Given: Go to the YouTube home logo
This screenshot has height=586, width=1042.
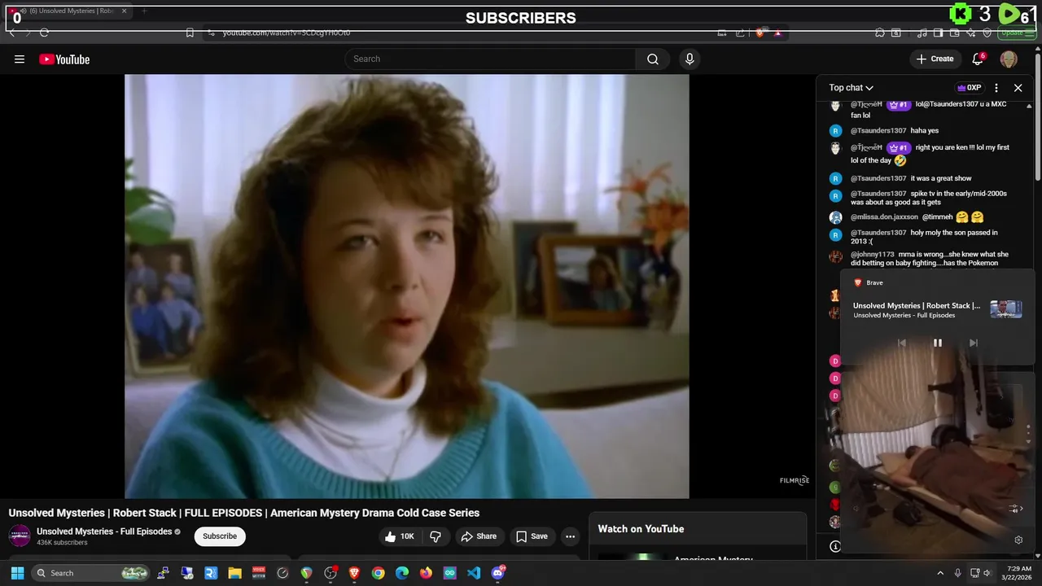Looking at the screenshot, I should 64,59.
